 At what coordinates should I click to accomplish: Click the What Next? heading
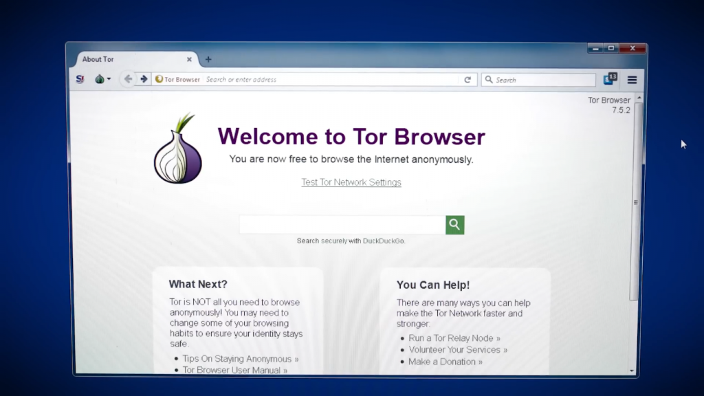198,284
